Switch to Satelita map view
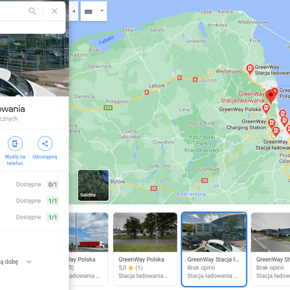The image size is (290, 290). [x=93, y=185]
